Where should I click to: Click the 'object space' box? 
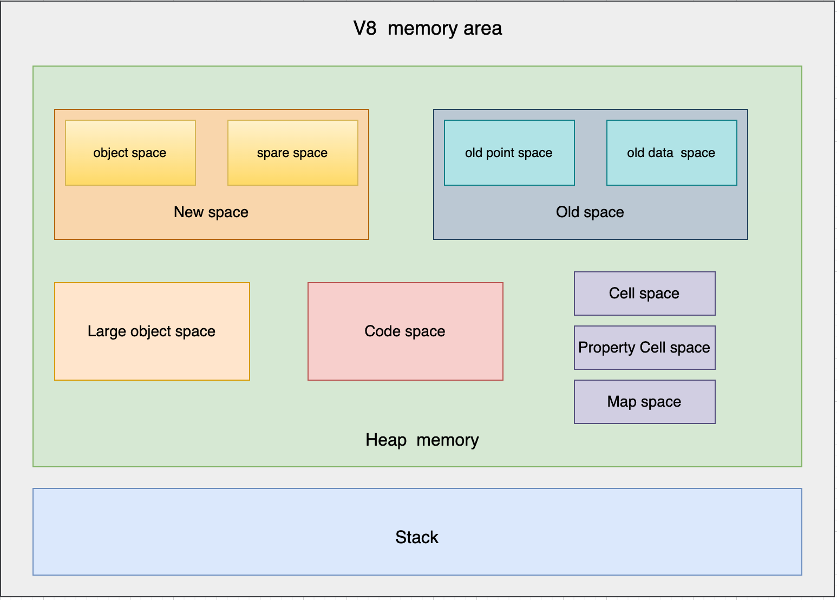coord(130,153)
